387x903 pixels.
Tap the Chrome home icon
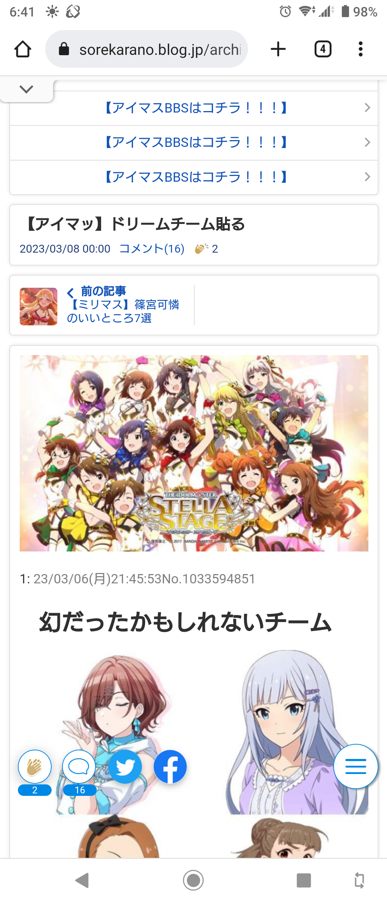pos(23,49)
